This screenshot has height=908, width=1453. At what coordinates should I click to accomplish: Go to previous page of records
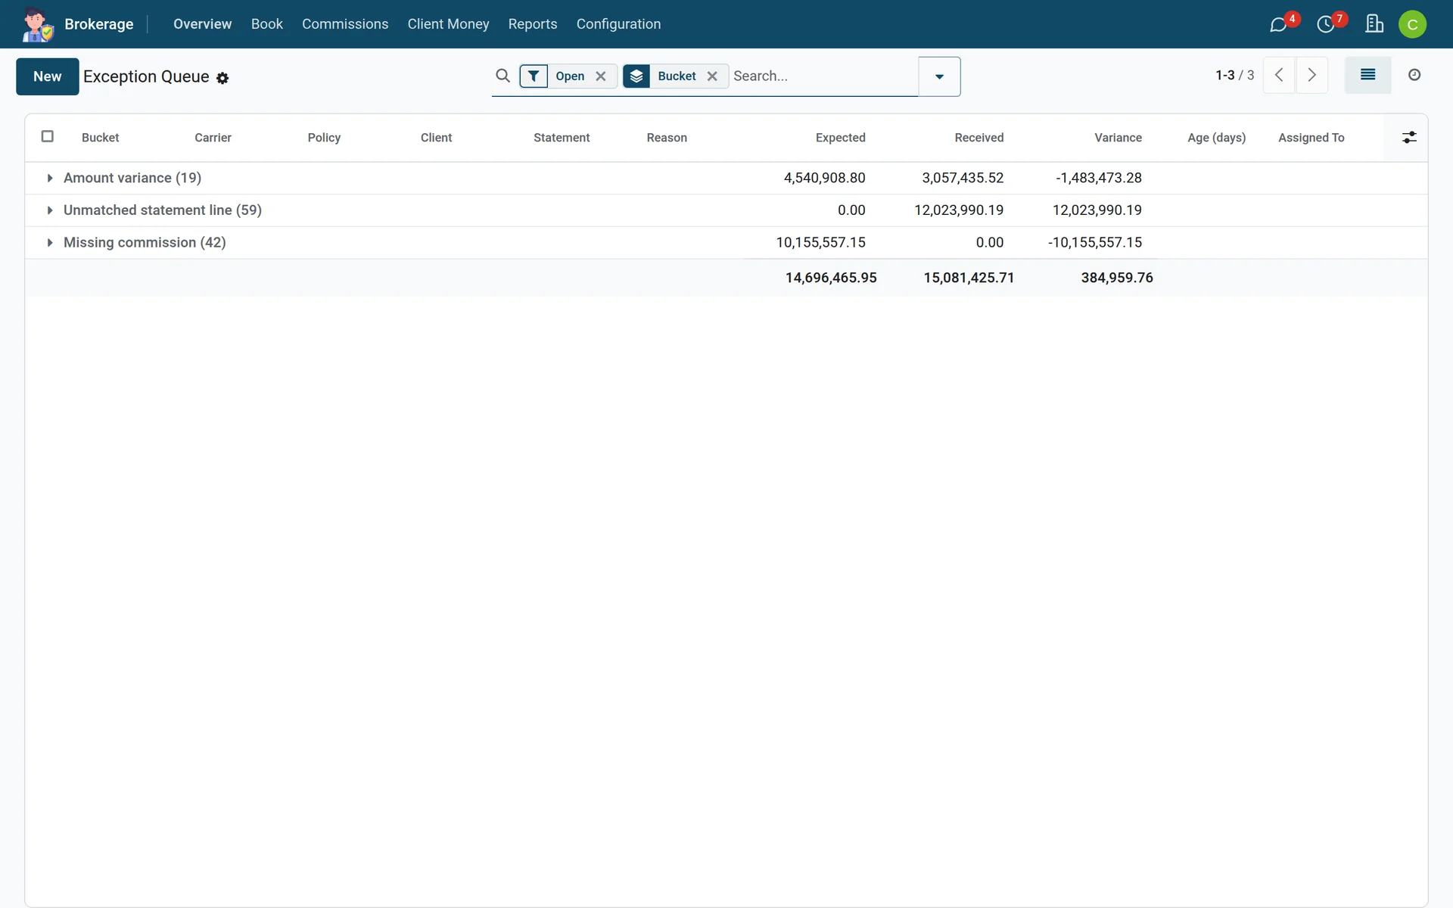coord(1279,75)
